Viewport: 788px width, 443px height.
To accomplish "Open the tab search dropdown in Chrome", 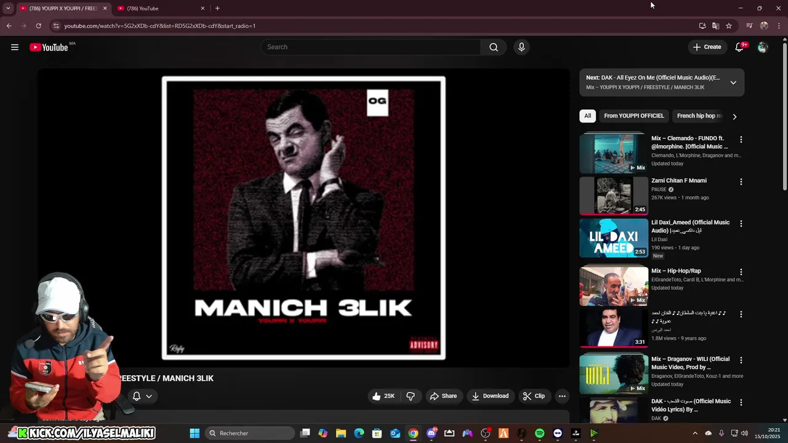I will click(8, 8).
